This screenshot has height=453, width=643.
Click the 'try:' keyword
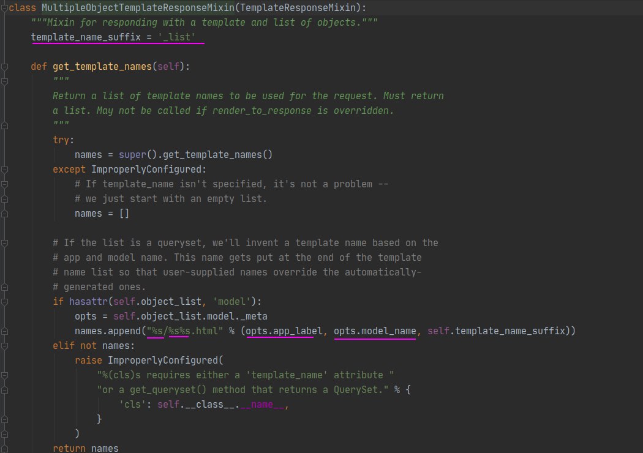click(64, 140)
